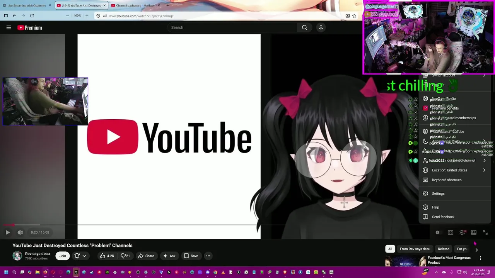Image resolution: width=495 pixels, height=278 pixels.
Task: Unmute the video via speaker icon
Action: tap(20, 232)
